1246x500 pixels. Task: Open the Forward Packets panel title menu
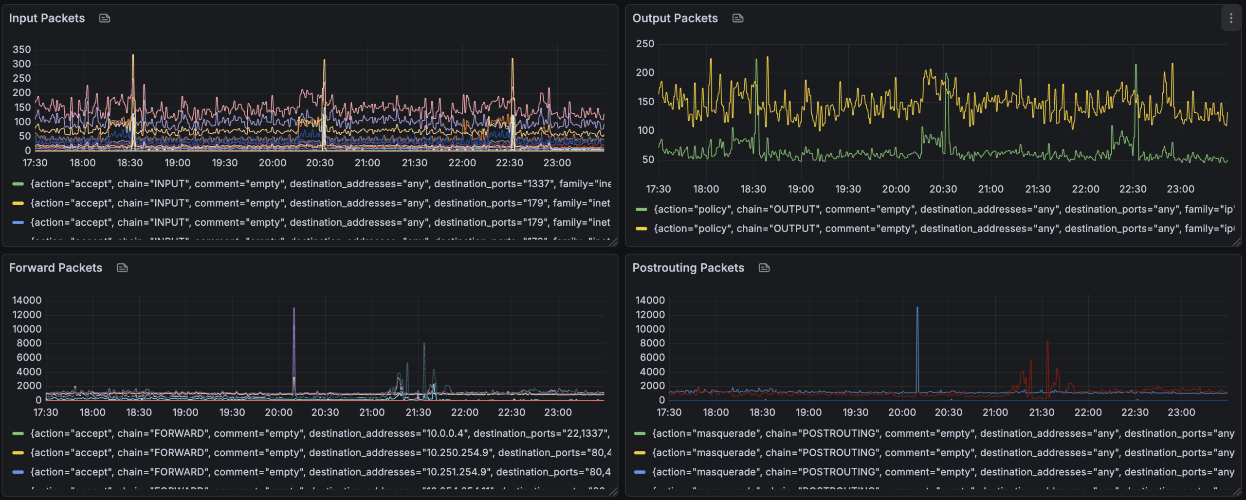(x=55, y=268)
